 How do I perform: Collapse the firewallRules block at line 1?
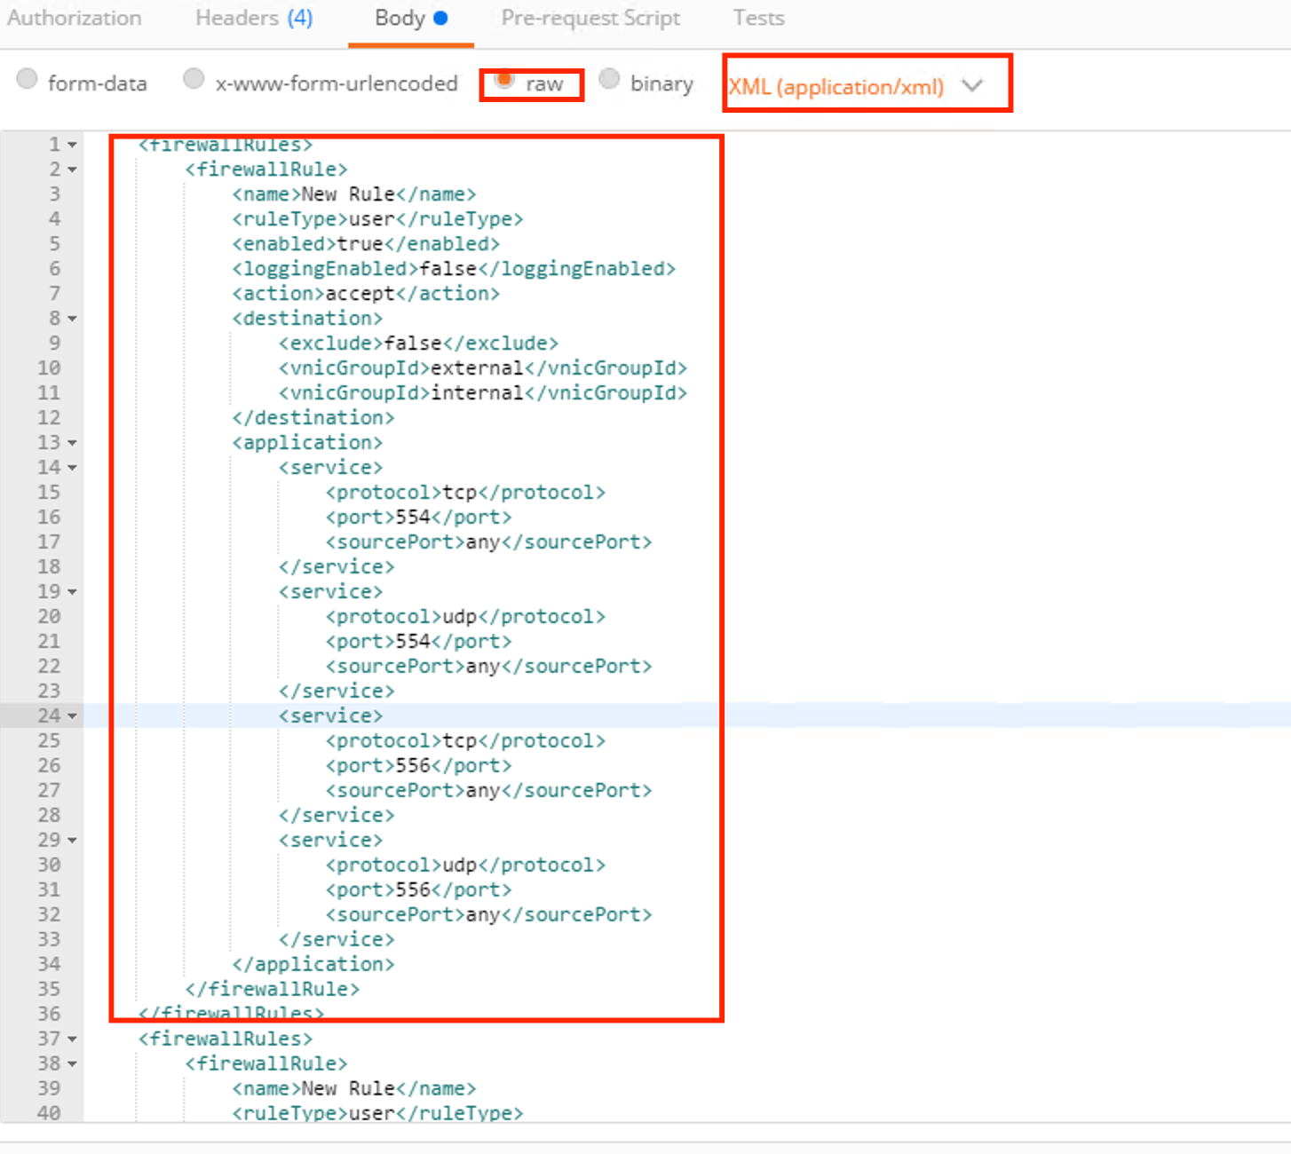(x=73, y=145)
